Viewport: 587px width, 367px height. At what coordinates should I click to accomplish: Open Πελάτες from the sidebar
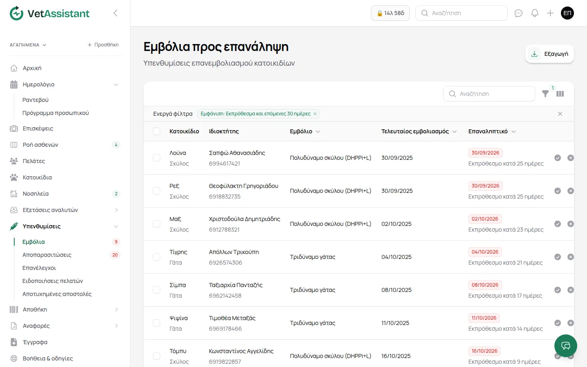[34, 161]
